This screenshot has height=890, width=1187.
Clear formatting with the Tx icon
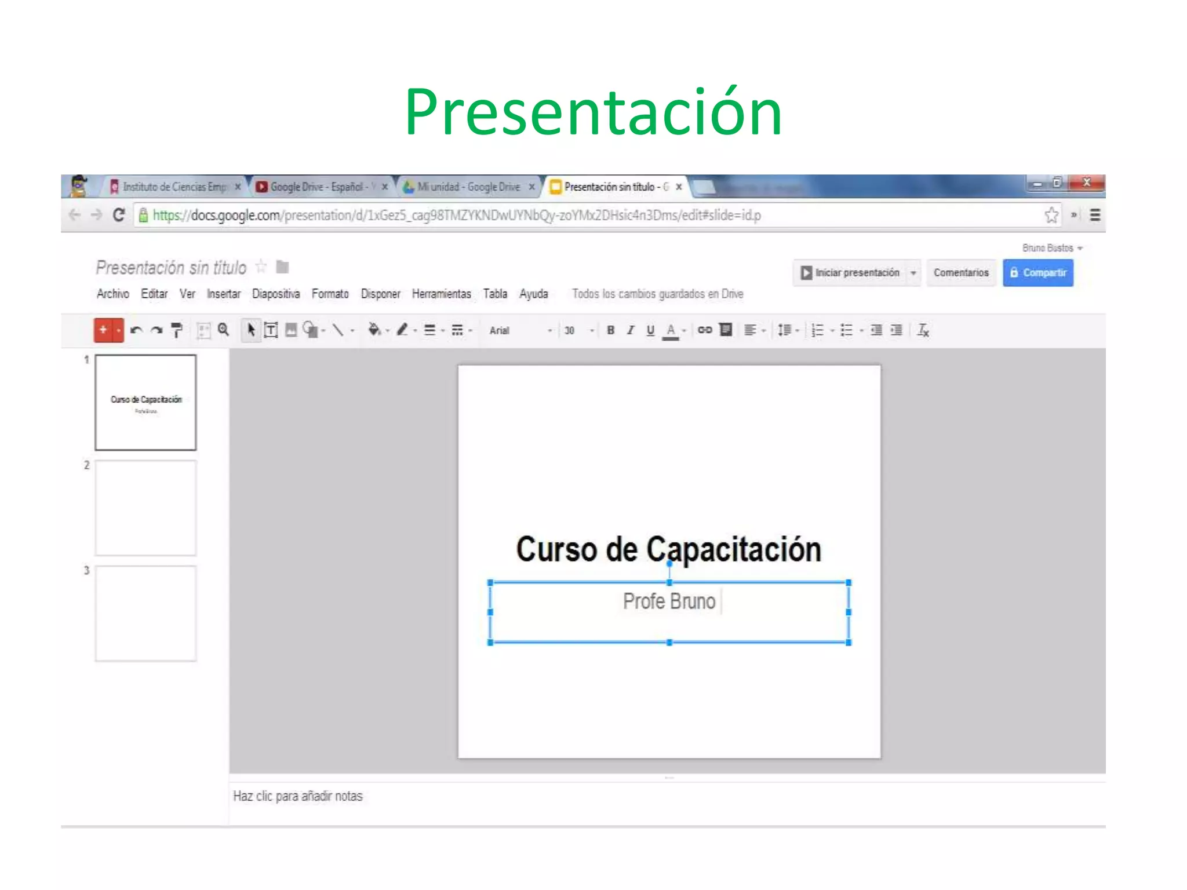pos(923,330)
